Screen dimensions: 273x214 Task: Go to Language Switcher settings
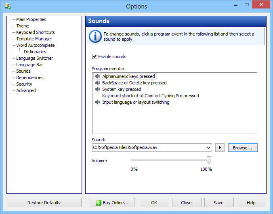(x=35, y=58)
